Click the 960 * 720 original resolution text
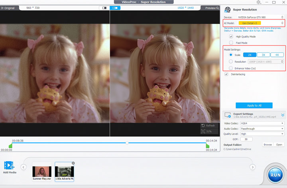 click(x=33, y=8)
